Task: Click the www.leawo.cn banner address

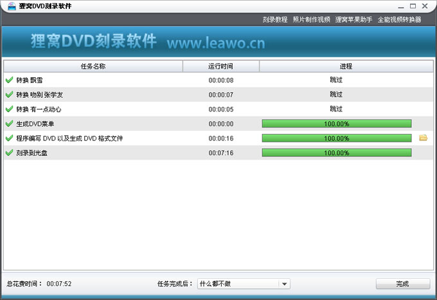Action: tap(215, 44)
